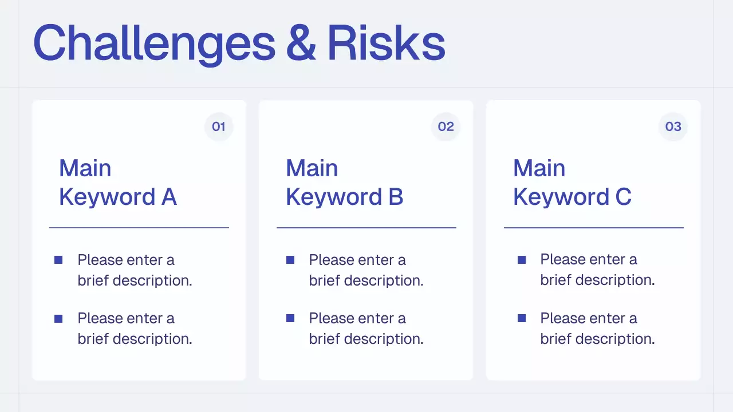Select first square bullet in Keyword C card

[522, 260]
